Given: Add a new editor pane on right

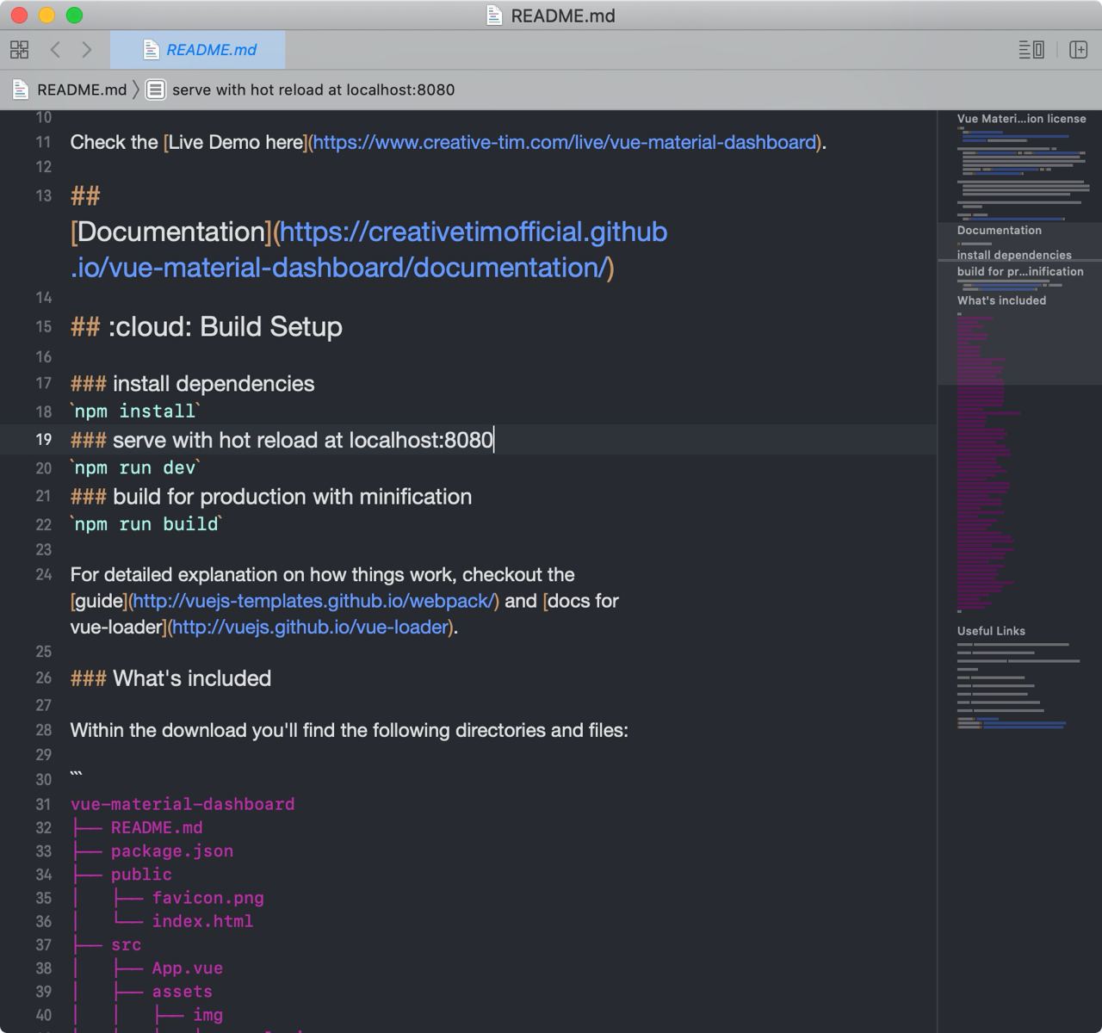Looking at the screenshot, I should point(1078,50).
